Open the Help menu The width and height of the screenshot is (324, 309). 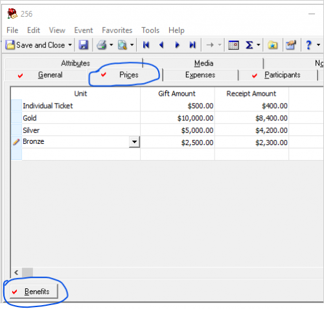tap(176, 30)
